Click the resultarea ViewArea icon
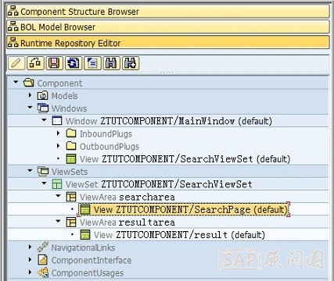This screenshot has width=334, height=281. point(71,222)
